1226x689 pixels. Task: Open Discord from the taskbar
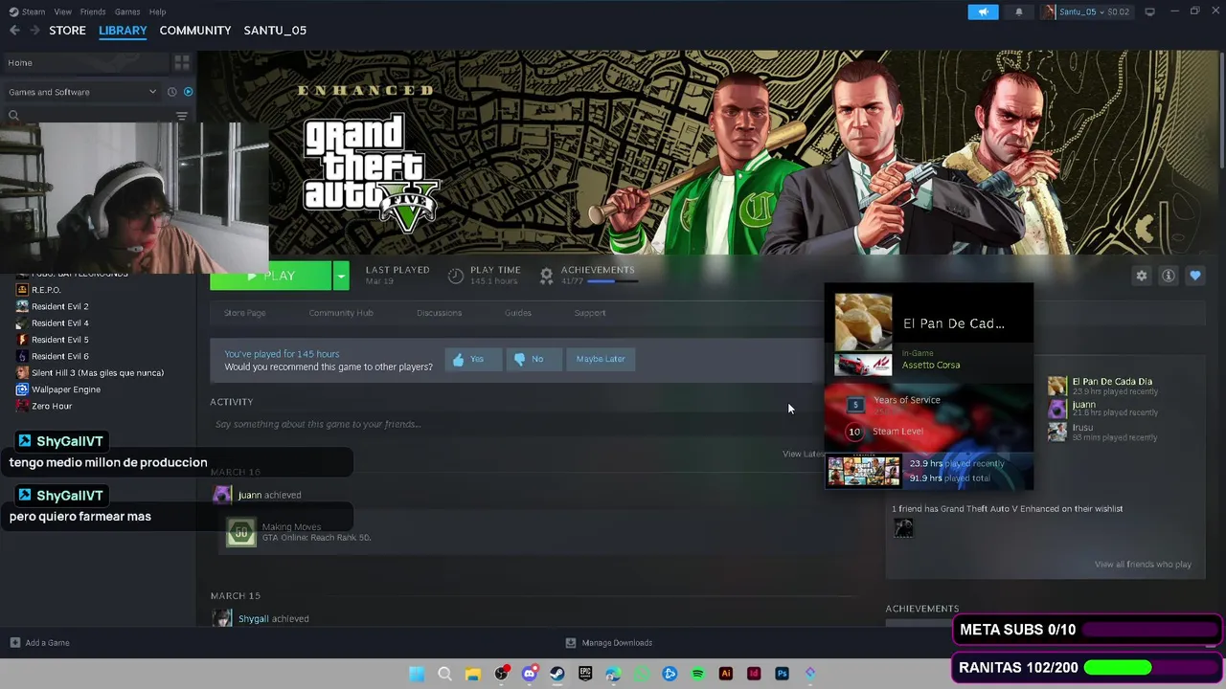pyautogui.click(x=529, y=674)
